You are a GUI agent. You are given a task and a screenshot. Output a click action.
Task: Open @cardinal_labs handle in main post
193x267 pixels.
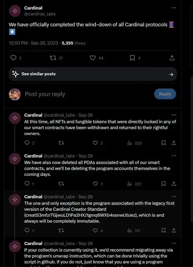[40, 14]
